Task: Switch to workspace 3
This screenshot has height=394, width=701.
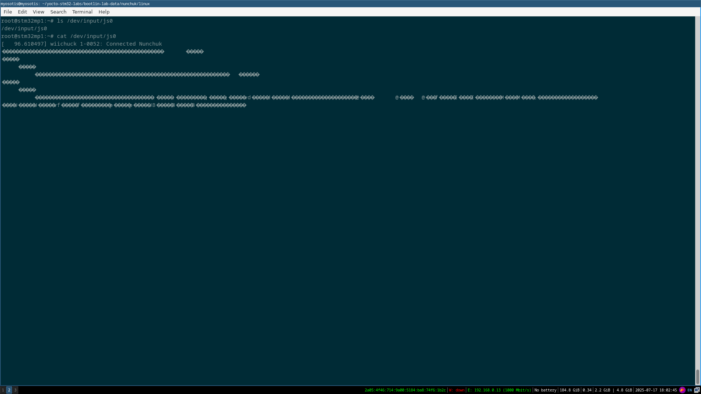Action: point(15,390)
